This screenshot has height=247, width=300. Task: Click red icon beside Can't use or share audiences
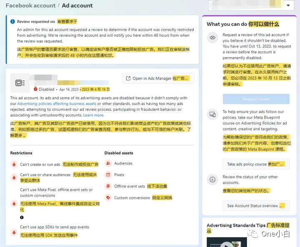point(14,177)
